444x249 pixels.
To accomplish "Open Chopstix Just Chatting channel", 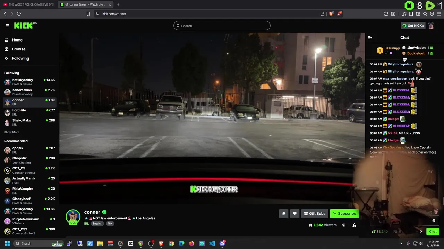I will pyautogui.click(x=29, y=160).
